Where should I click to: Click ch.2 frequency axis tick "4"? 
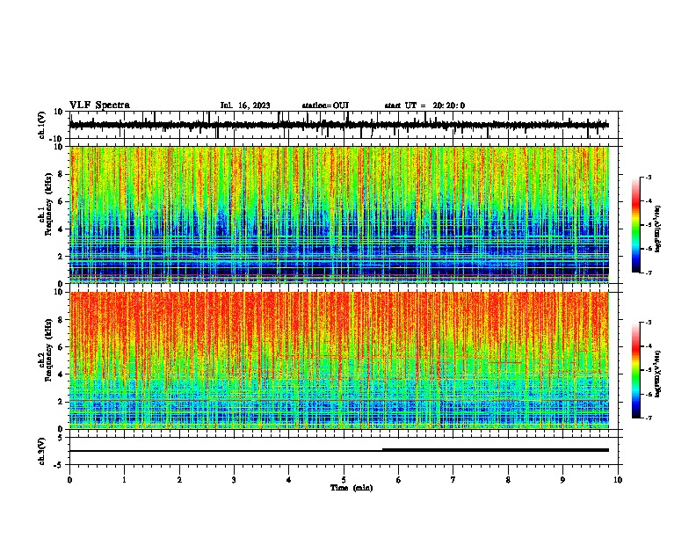[x=61, y=374]
